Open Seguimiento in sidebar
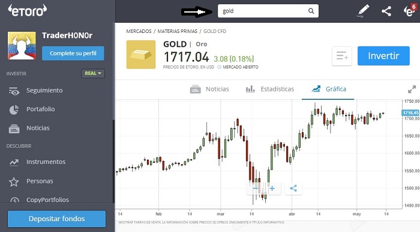 (44, 90)
